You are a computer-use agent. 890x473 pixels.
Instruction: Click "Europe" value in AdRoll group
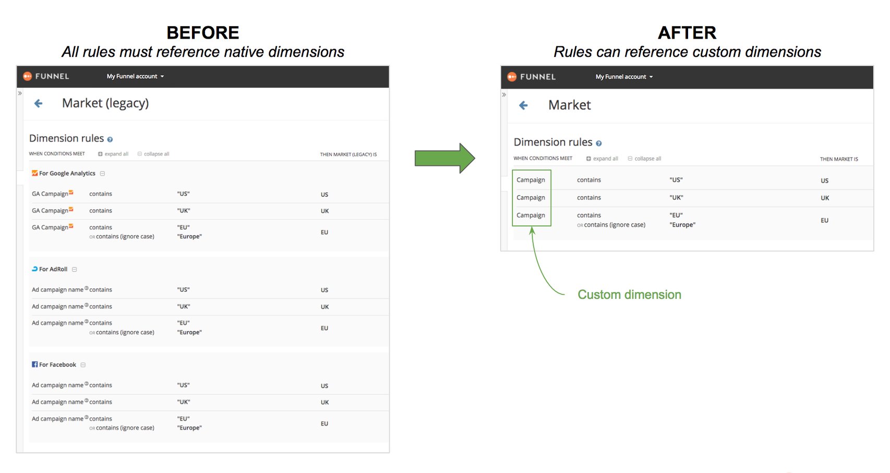click(189, 333)
